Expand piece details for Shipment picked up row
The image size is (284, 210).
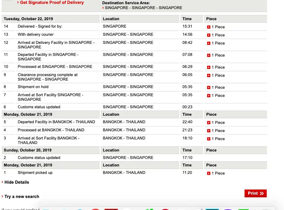coord(209,173)
